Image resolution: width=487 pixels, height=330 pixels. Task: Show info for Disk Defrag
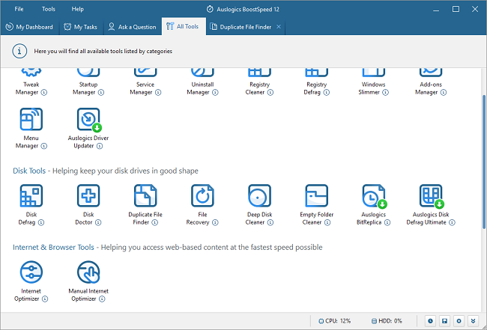point(41,222)
